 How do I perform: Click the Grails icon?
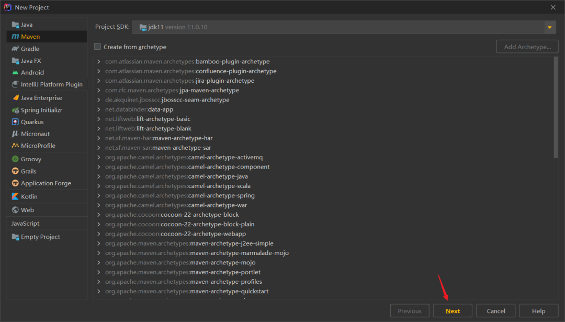click(x=15, y=171)
